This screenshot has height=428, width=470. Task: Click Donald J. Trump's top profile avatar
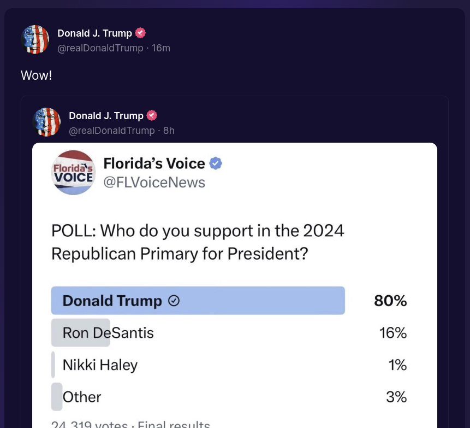pyautogui.click(x=35, y=39)
